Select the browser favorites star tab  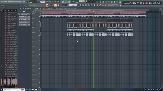tap(15, 10)
